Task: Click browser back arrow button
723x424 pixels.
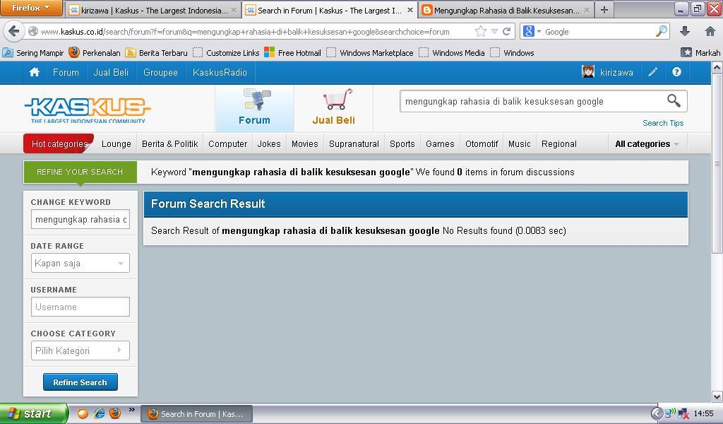Action: (x=14, y=31)
